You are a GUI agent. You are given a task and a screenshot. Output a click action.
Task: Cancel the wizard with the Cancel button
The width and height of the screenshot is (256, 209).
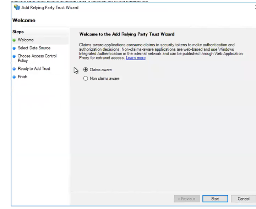click(x=243, y=199)
